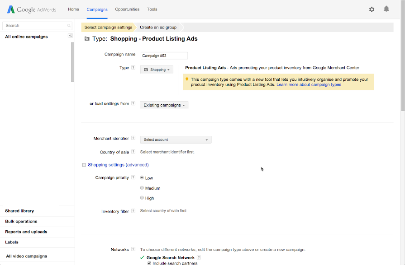The height and width of the screenshot is (265, 405).
Task: Select Medium campaign priority
Action: click(142, 188)
